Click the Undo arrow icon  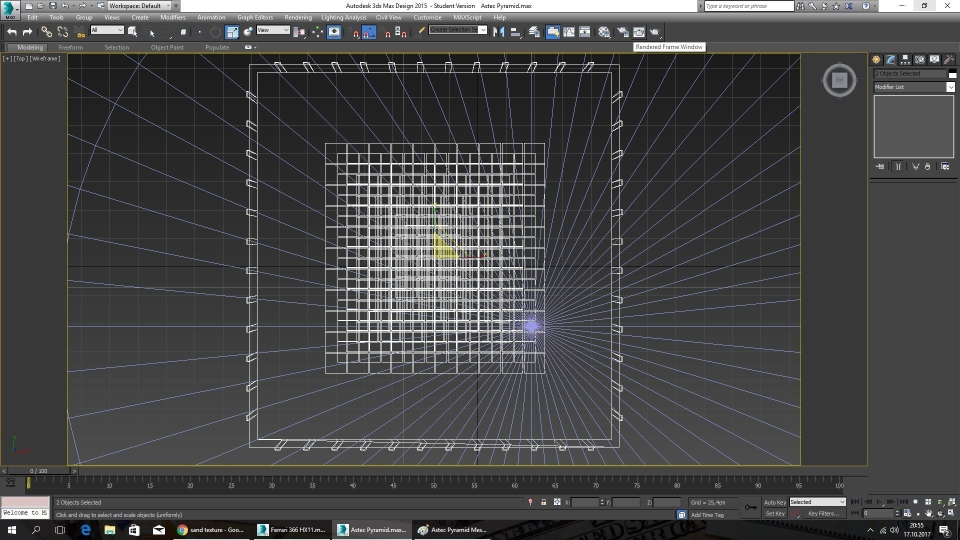(x=11, y=32)
